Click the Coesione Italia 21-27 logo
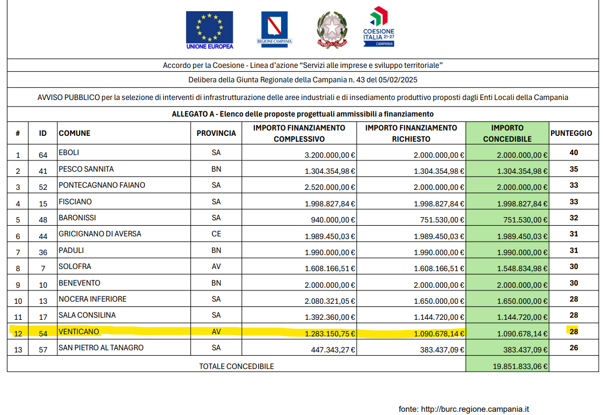This screenshot has width=603, height=415. coord(379,27)
